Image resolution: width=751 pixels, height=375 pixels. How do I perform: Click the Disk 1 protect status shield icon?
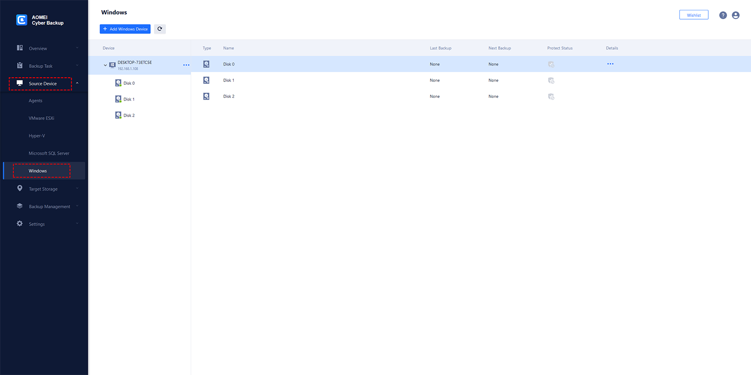tap(551, 81)
